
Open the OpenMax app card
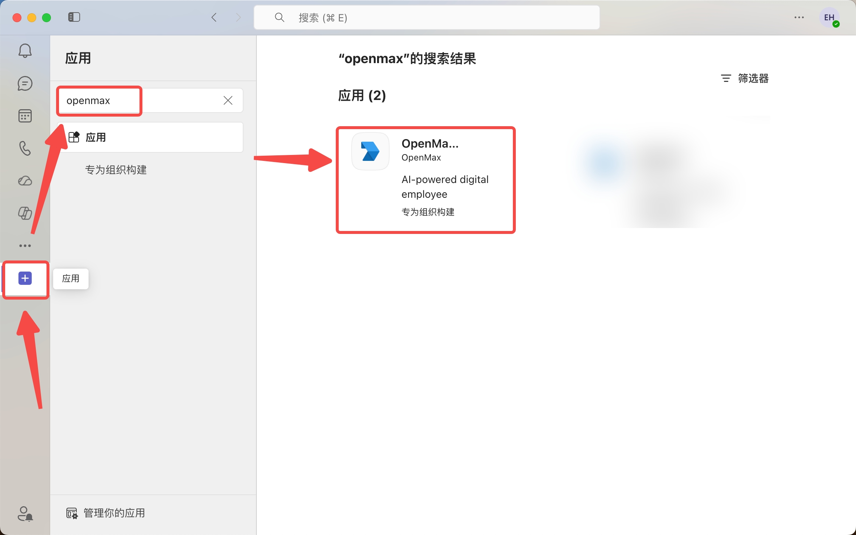point(426,180)
